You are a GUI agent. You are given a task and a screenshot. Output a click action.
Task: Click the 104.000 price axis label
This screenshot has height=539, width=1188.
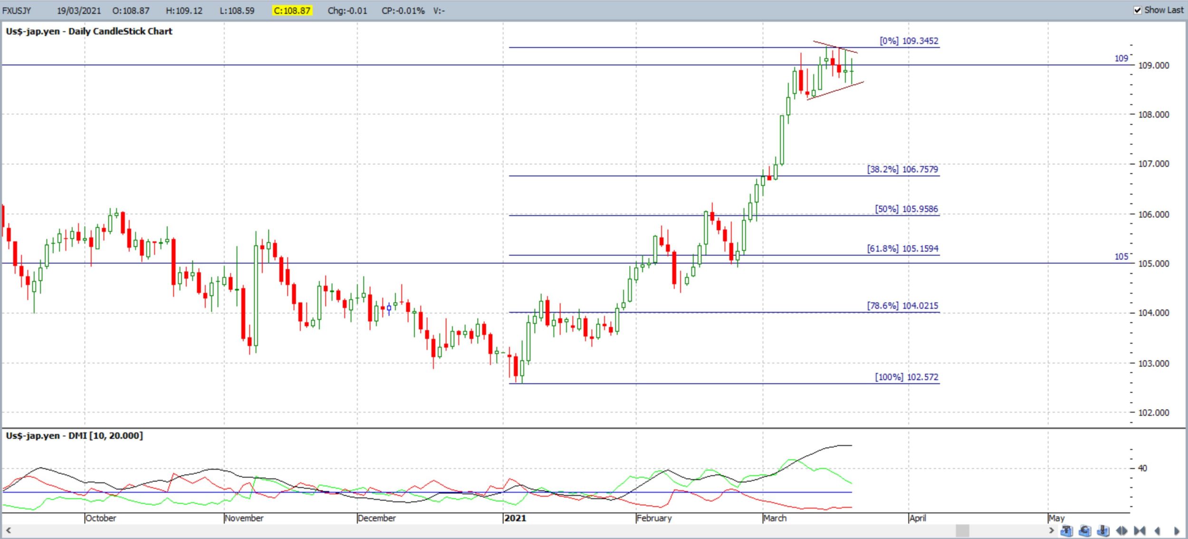1154,313
